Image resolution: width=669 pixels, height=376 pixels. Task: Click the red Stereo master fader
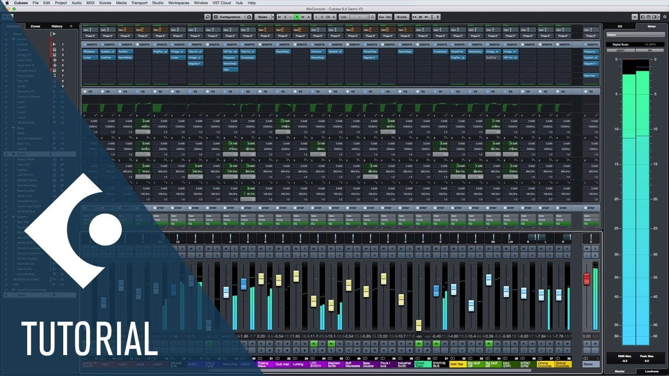586,279
